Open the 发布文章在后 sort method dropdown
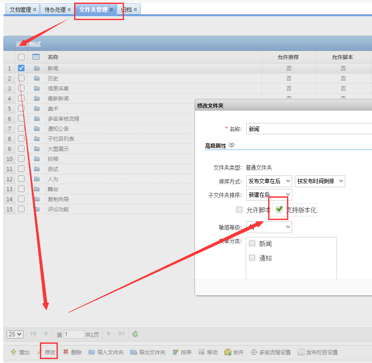Screen dimensions: 372x363 (x=269, y=181)
